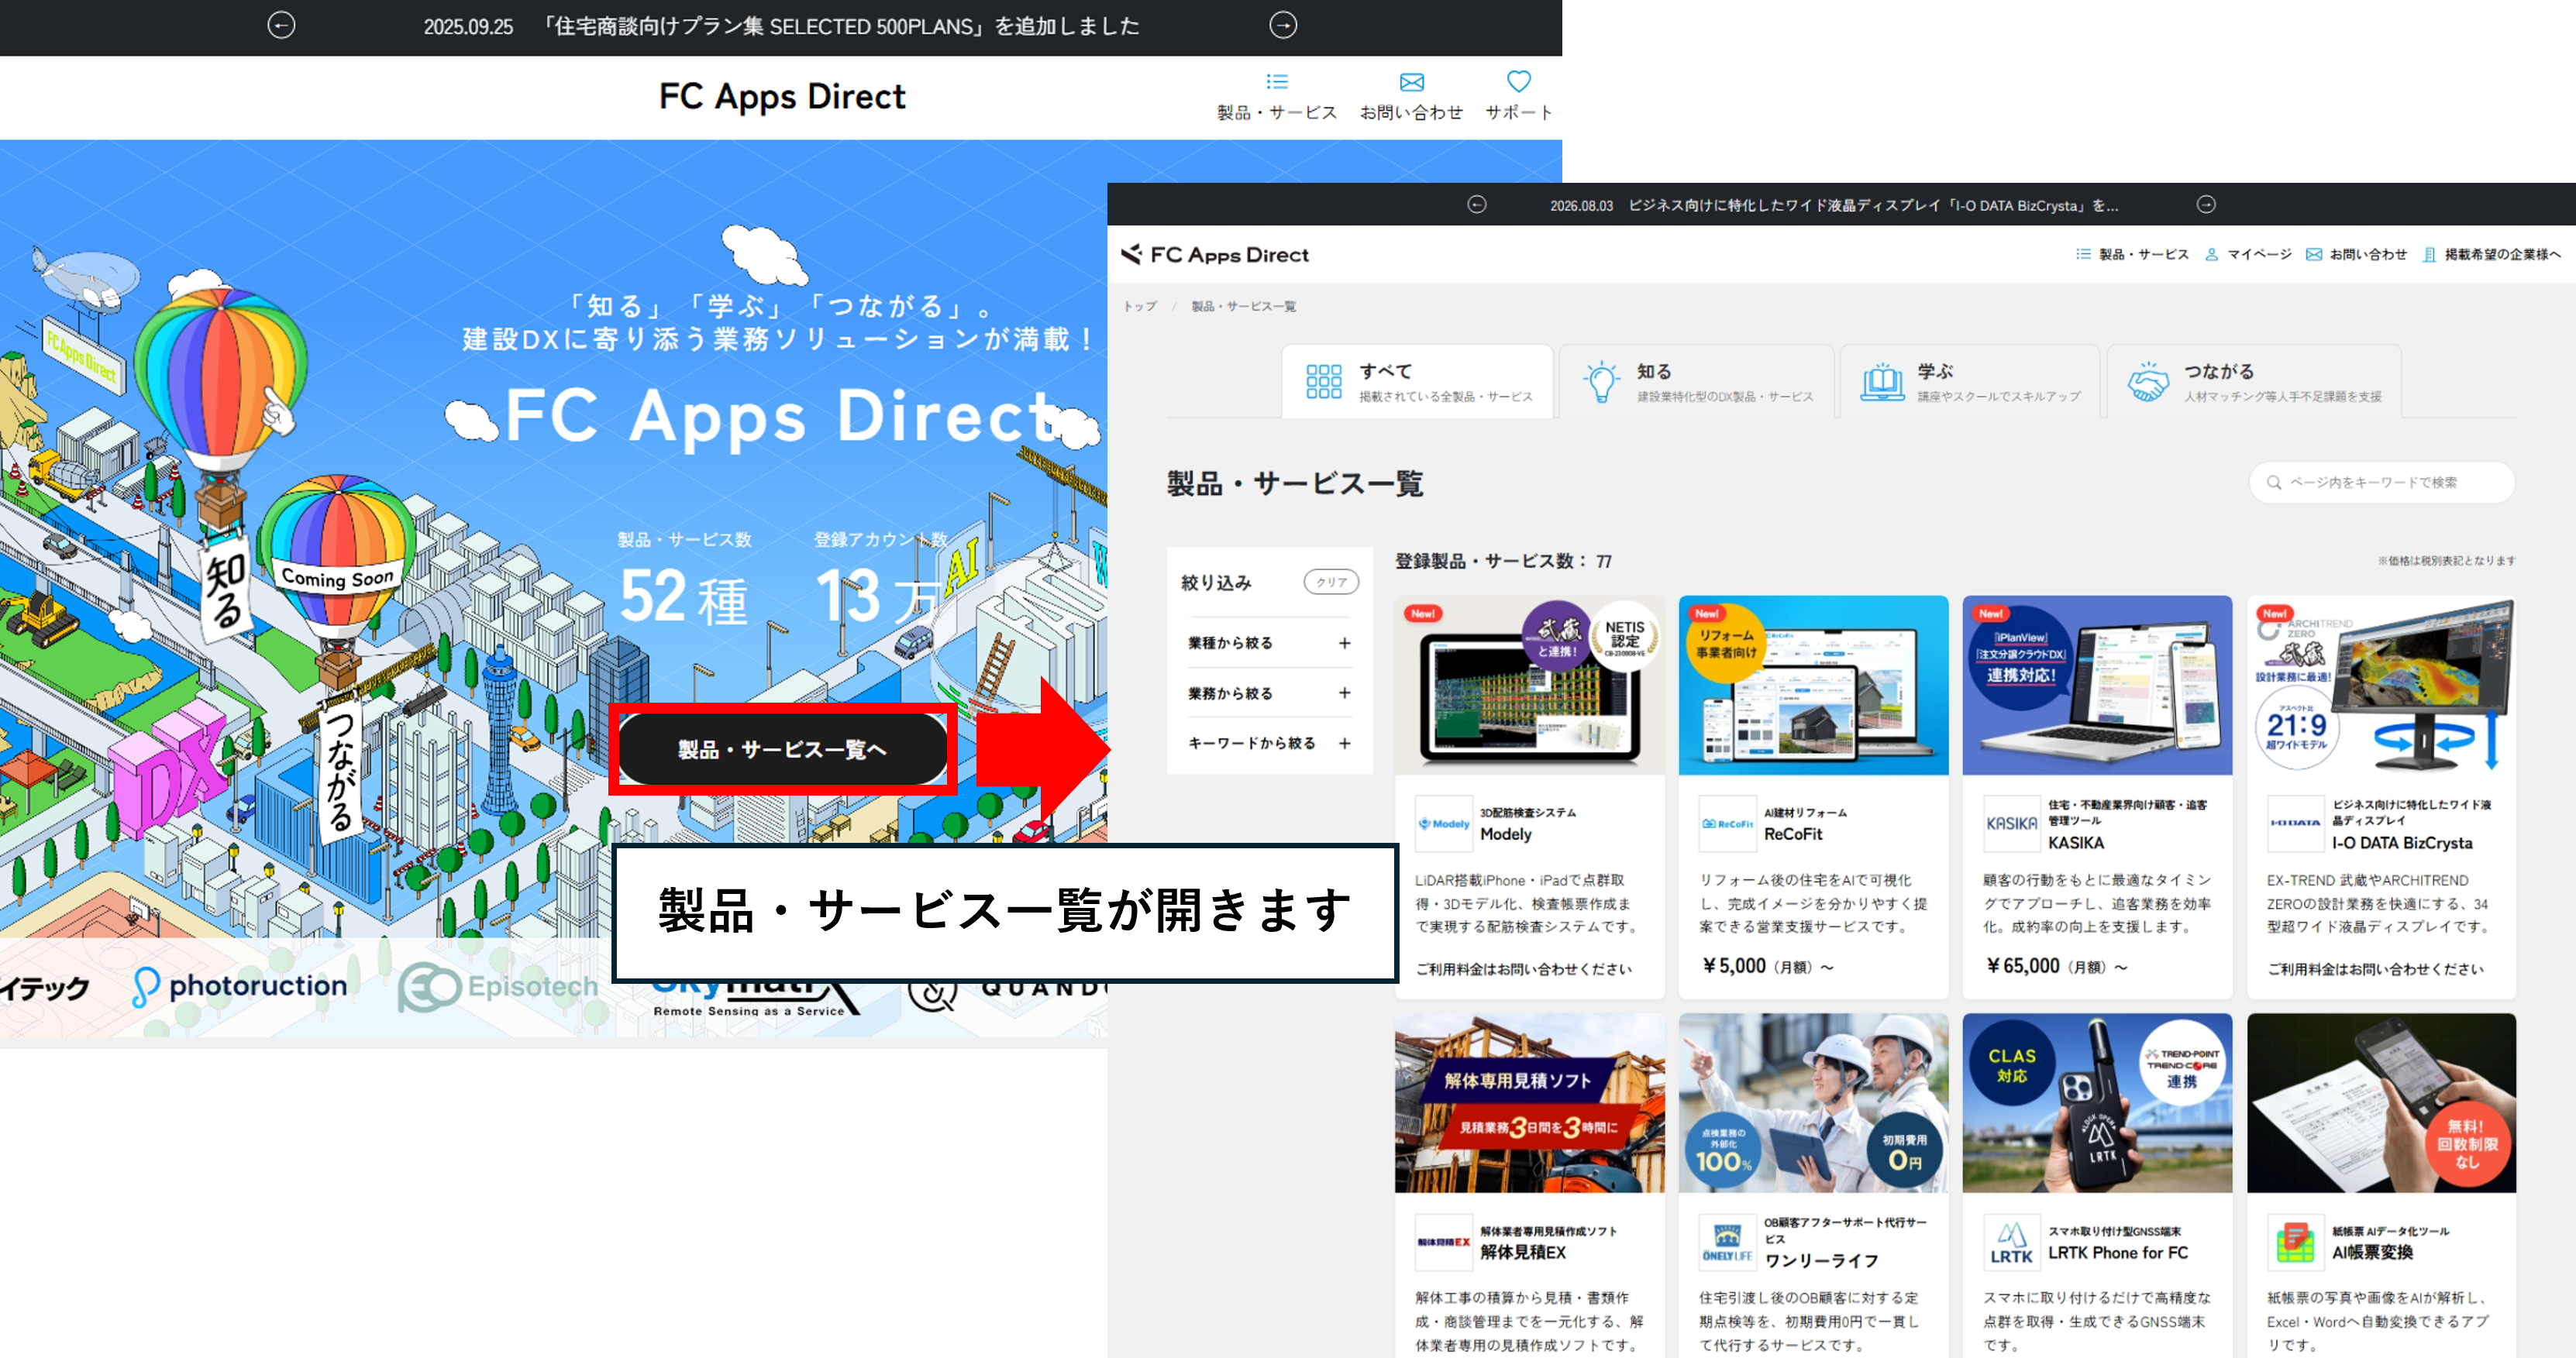
Task: Click the handshake icon of つながる tab
Action: click(2147, 382)
